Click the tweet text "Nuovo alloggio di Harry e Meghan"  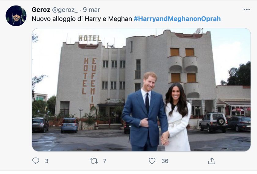[x=82, y=19]
